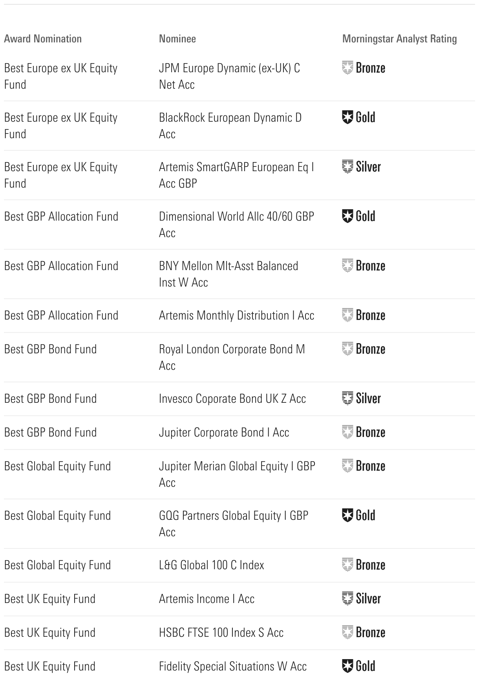This screenshot has width=479, height=687.
Task: Click Gold shield icon for Dimensional World Allc
Action: [347, 216]
